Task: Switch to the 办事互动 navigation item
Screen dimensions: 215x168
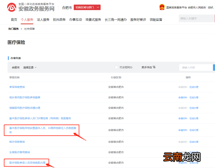Action: [x=76, y=20]
